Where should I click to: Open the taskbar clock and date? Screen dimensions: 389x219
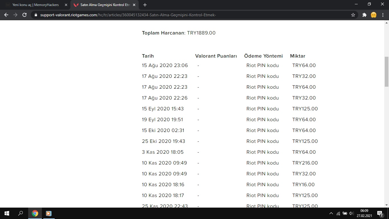364,213
